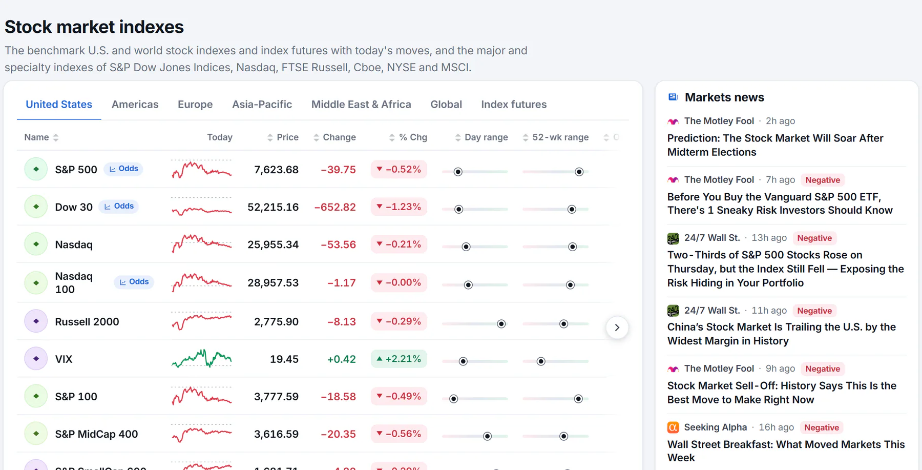Open the Russell 2000 index page

coord(87,322)
